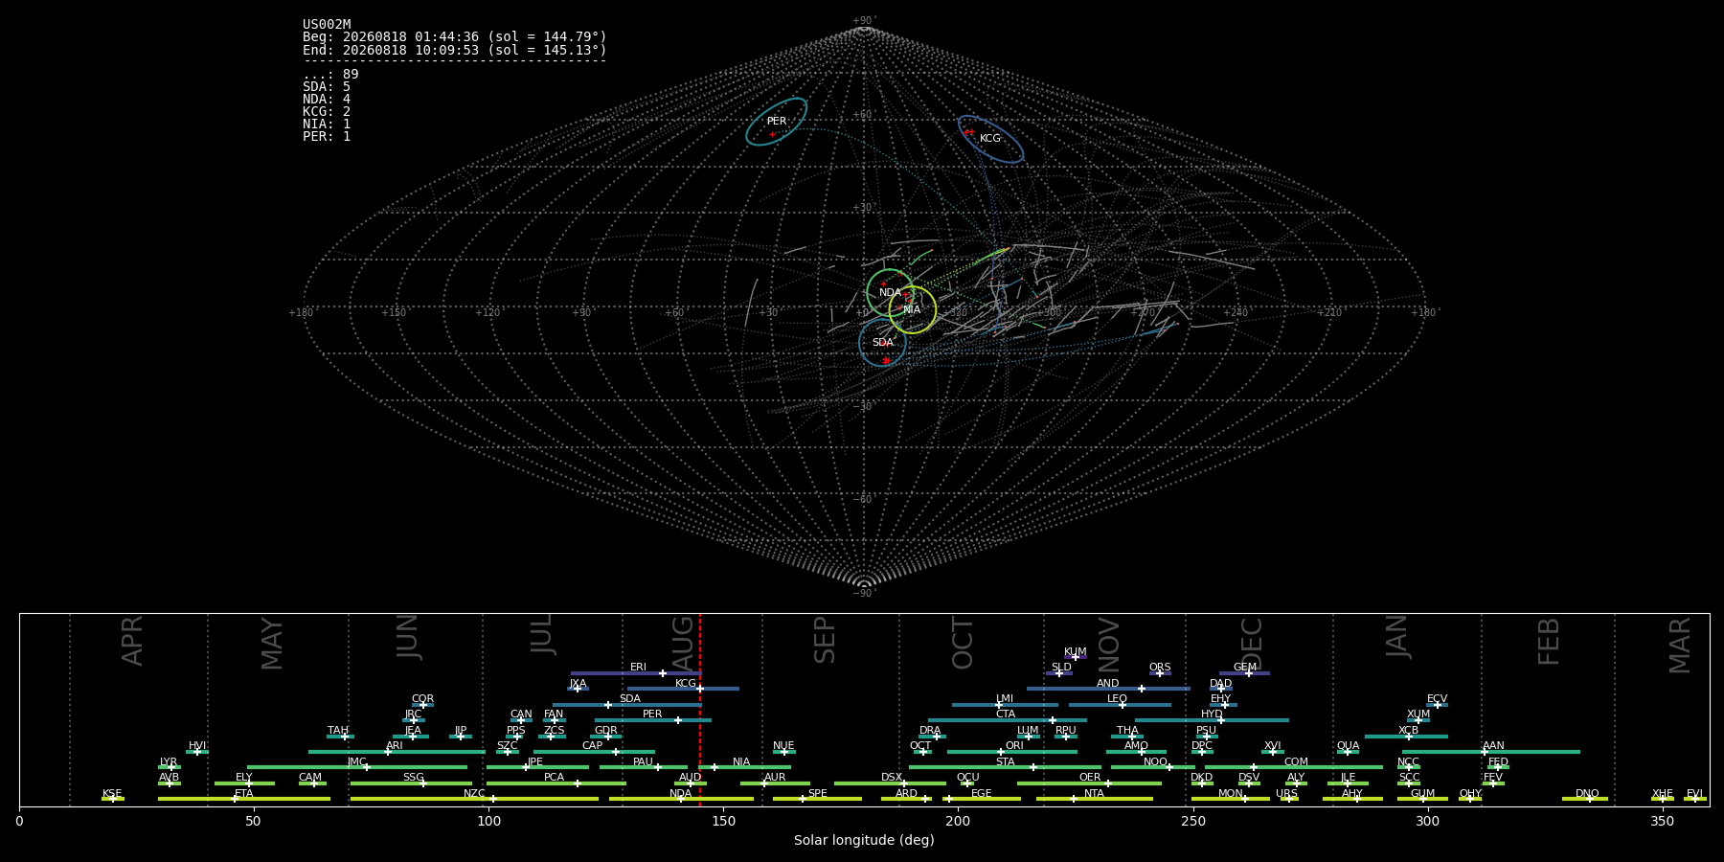Select the NDA radiant circle label
The image size is (1724, 862).
[x=891, y=293]
